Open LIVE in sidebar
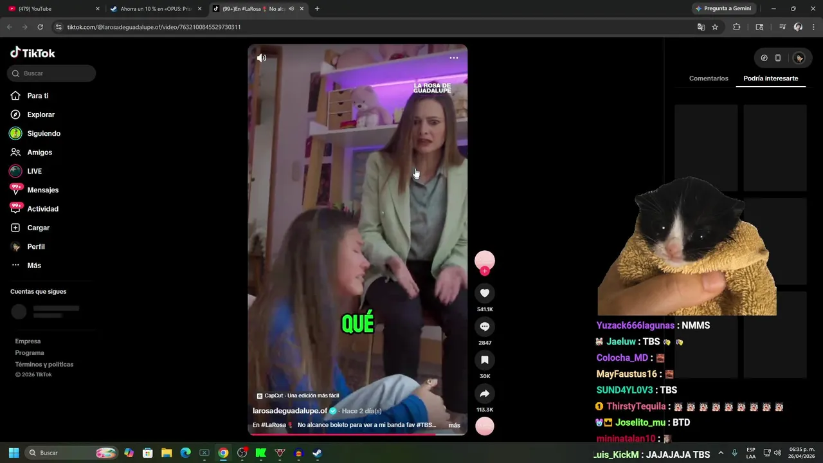 (35, 171)
